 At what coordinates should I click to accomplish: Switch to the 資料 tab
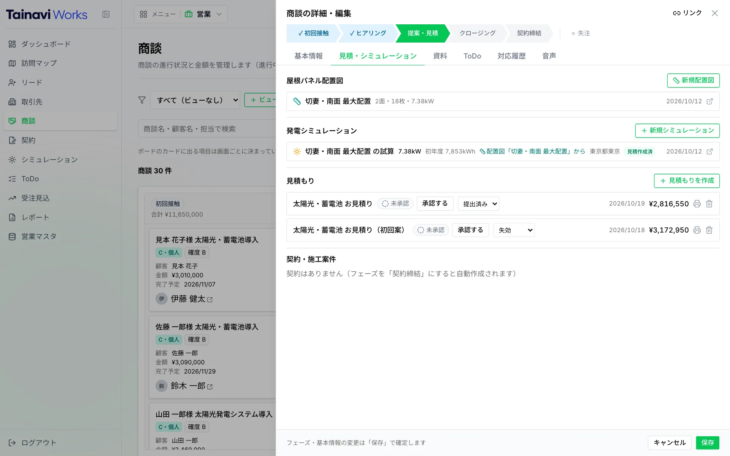(440, 56)
